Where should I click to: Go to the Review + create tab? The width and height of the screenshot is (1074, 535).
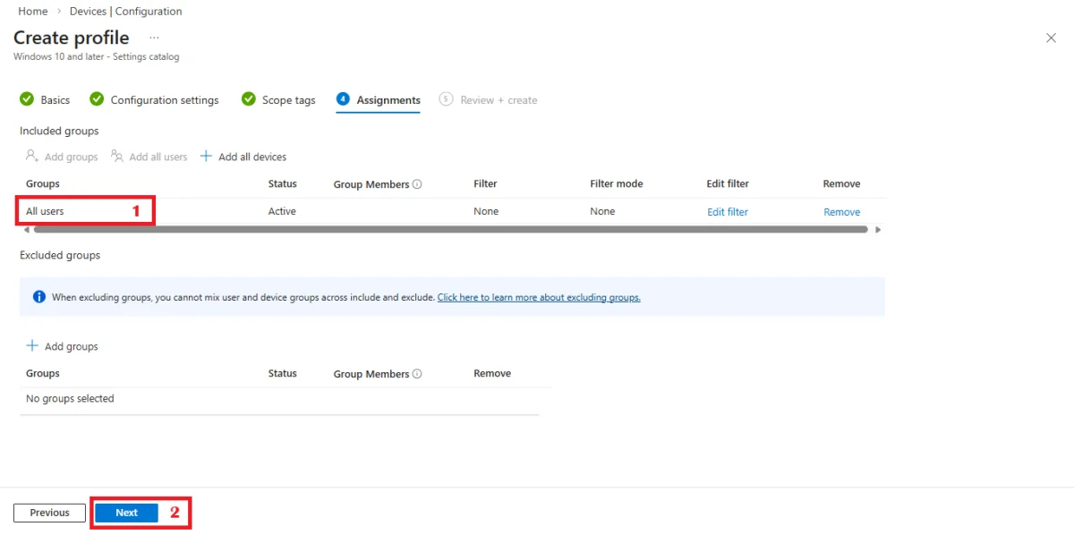pyautogui.click(x=498, y=100)
